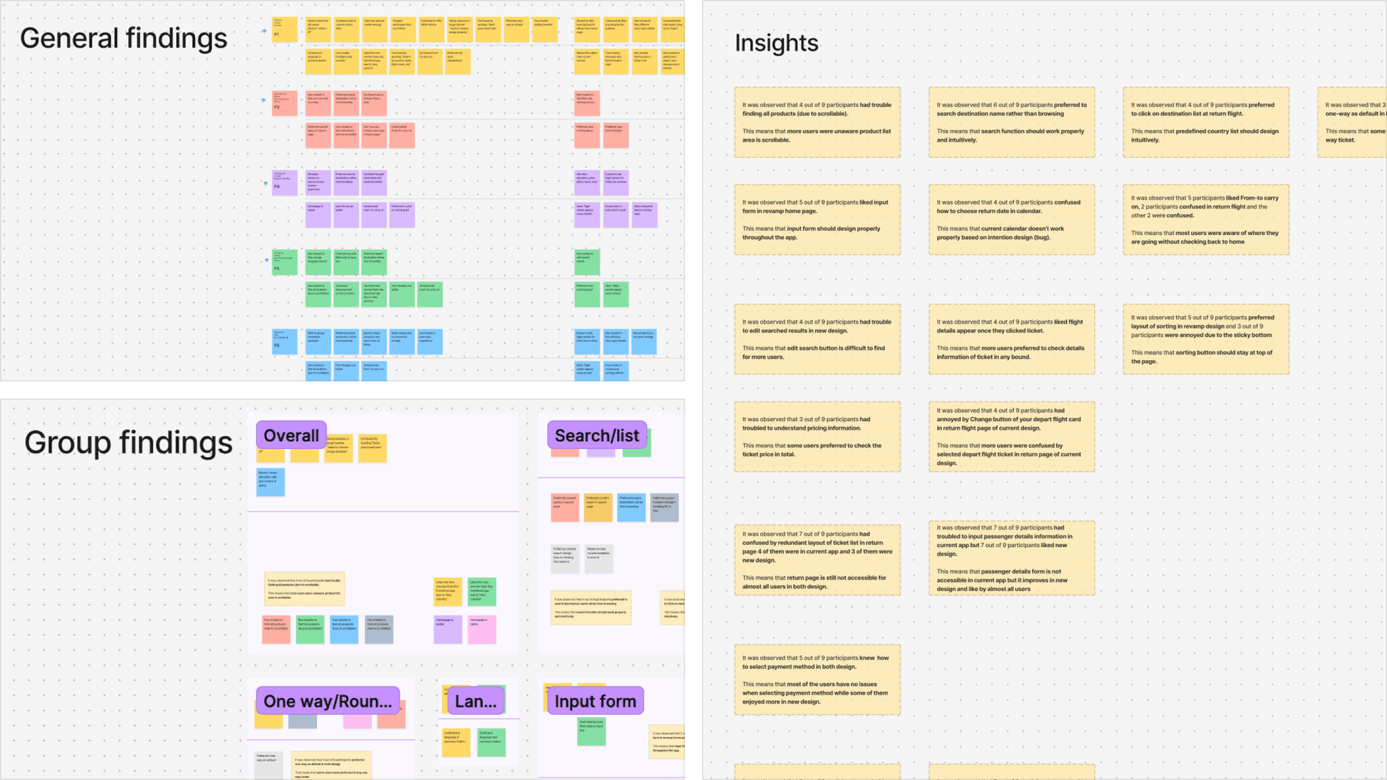Click the thumbs-up stamp next to P1

point(264,31)
